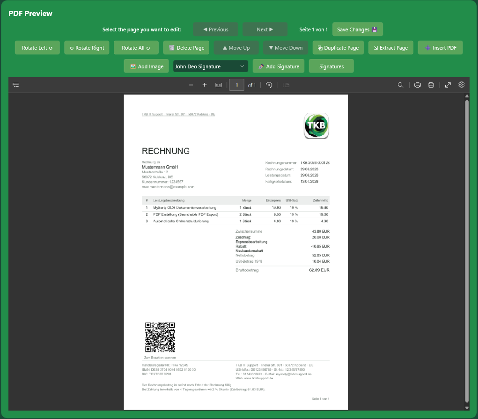Click the Add Signature button
The width and height of the screenshot is (478, 419).
(x=279, y=66)
